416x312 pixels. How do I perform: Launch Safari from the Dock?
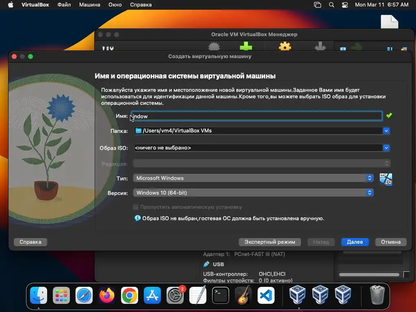click(x=84, y=295)
